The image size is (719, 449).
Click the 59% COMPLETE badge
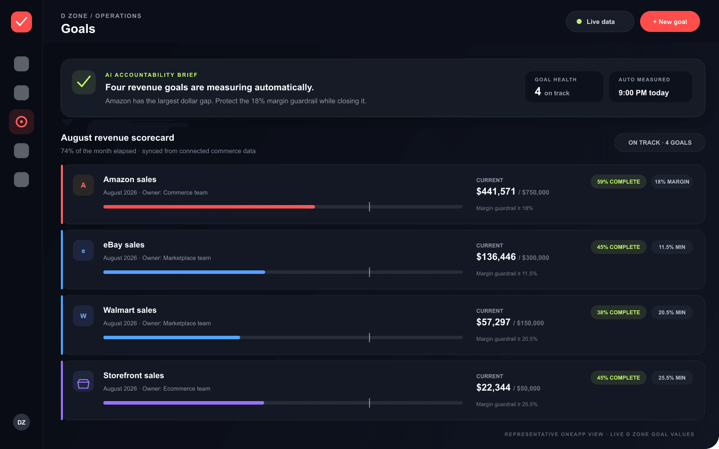pos(619,182)
